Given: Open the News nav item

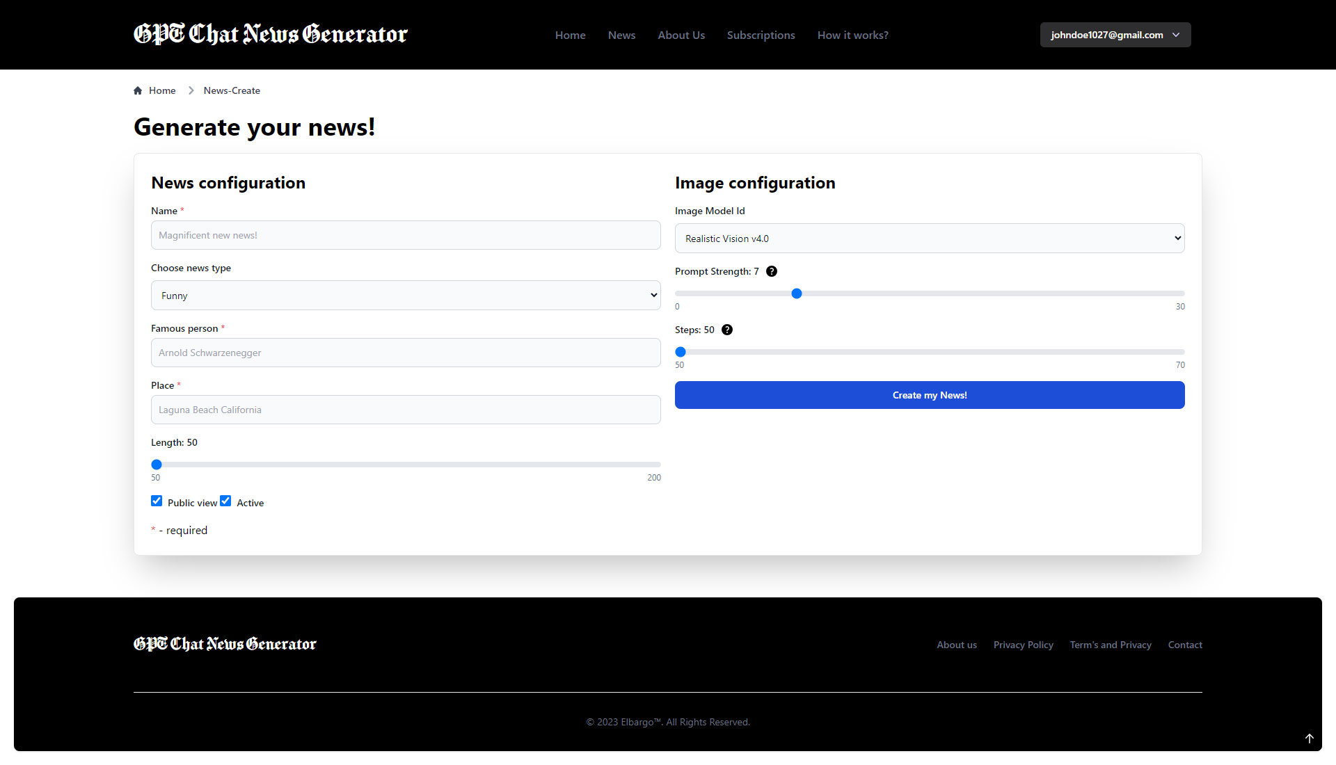Looking at the screenshot, I should coord(621,35).
